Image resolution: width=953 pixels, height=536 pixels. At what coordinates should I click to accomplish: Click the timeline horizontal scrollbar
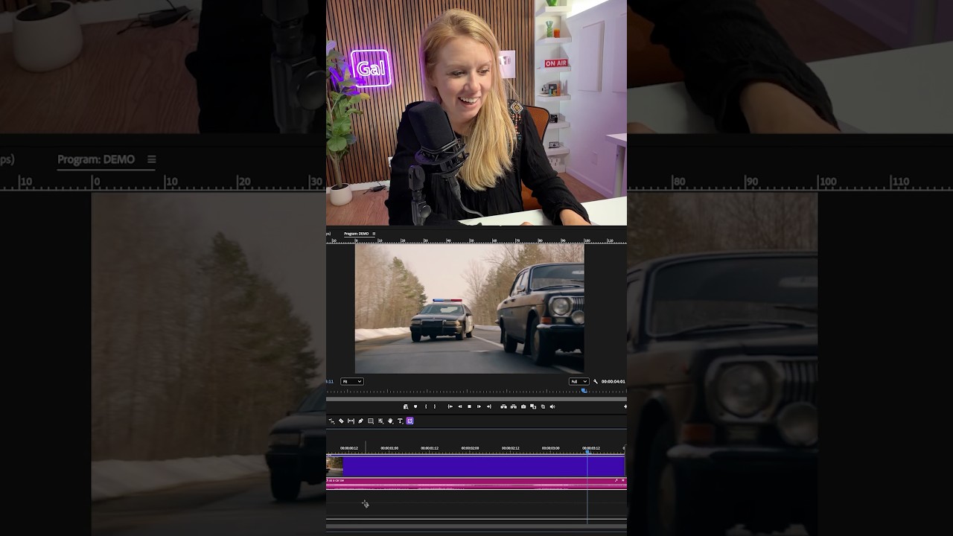[476, 526]
